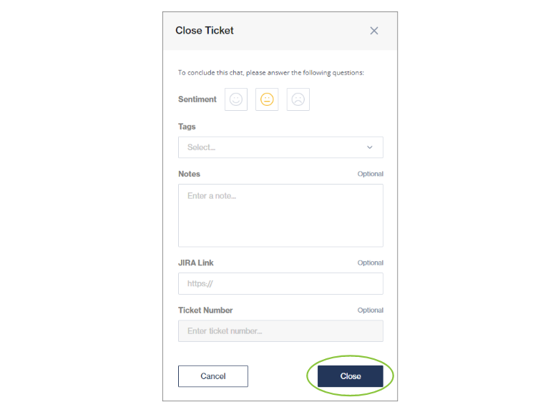Click the Notes field label
Viewport: 548px width, 407px height.
coord(190,174)
